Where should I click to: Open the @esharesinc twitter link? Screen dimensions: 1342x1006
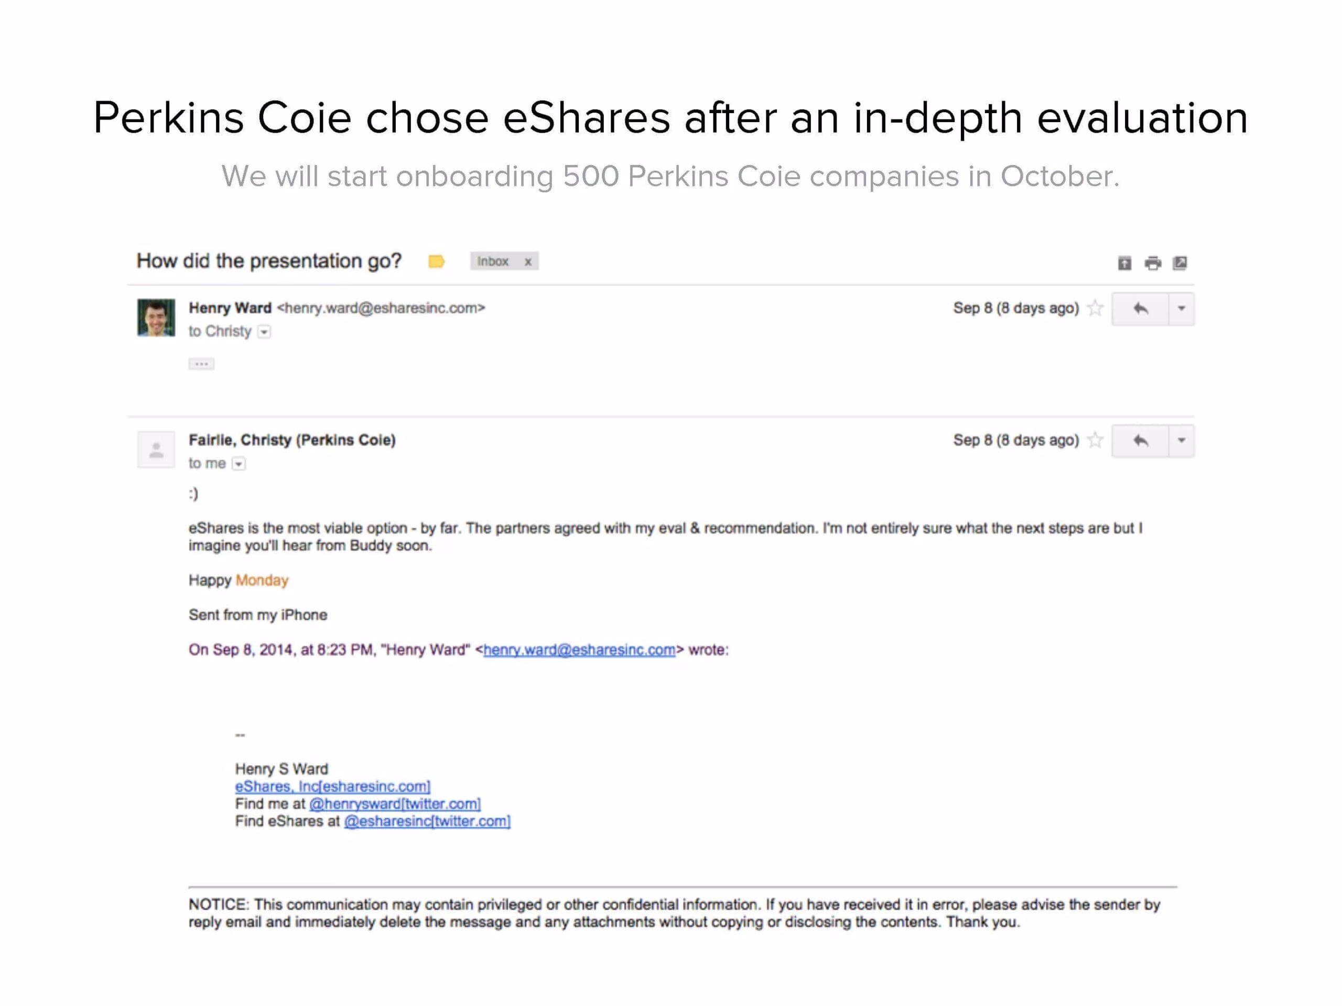click(x=427, y=821)
